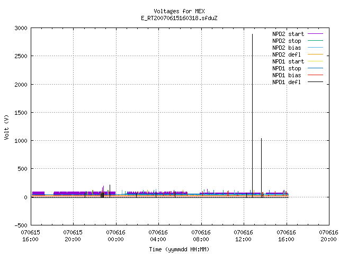Click the light blue NPD2 bias legend line

click(315, 48)
